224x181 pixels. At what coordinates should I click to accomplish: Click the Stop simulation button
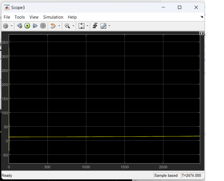(43, 26)
